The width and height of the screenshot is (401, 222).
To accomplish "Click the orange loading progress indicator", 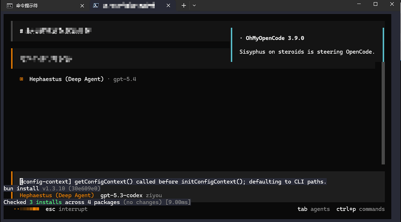I will click(27, 209).
